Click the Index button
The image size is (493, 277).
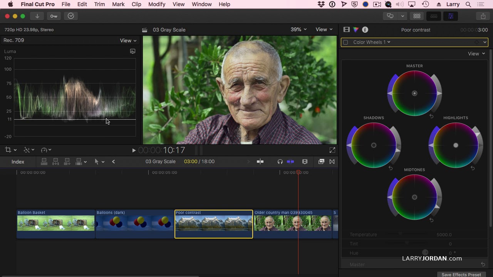tap(18, 162)
